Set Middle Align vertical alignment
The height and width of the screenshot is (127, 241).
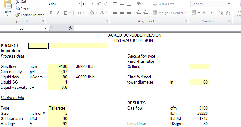pyautogui.click(x=122, y=4)
